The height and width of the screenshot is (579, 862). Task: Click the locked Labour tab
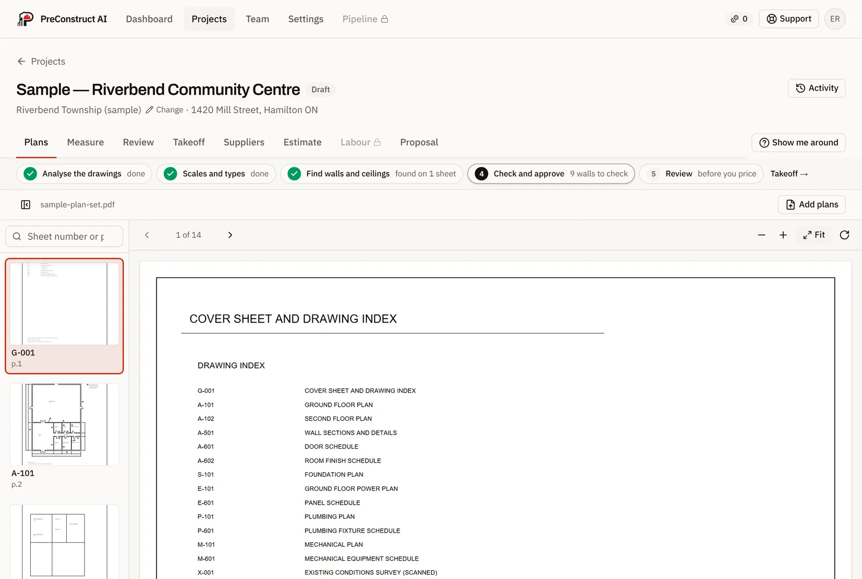360,142
